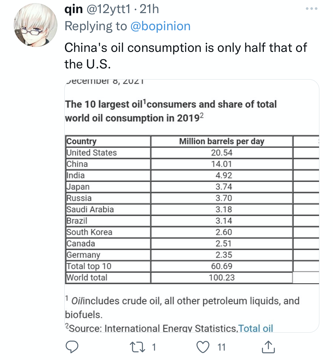The width and height of the screenshot is (333, 360).
Task: Click the "Million barrels per day" column header
Action: (221, 141)
